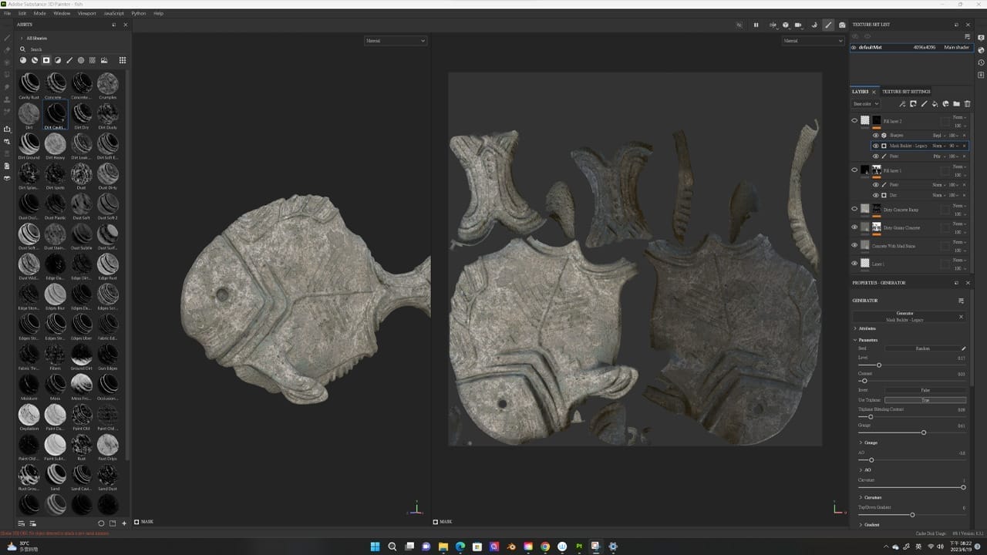This screenshot has width=987, height=555.
Task: Click the Grunge slider handle
Action: (x=924, y=432)
